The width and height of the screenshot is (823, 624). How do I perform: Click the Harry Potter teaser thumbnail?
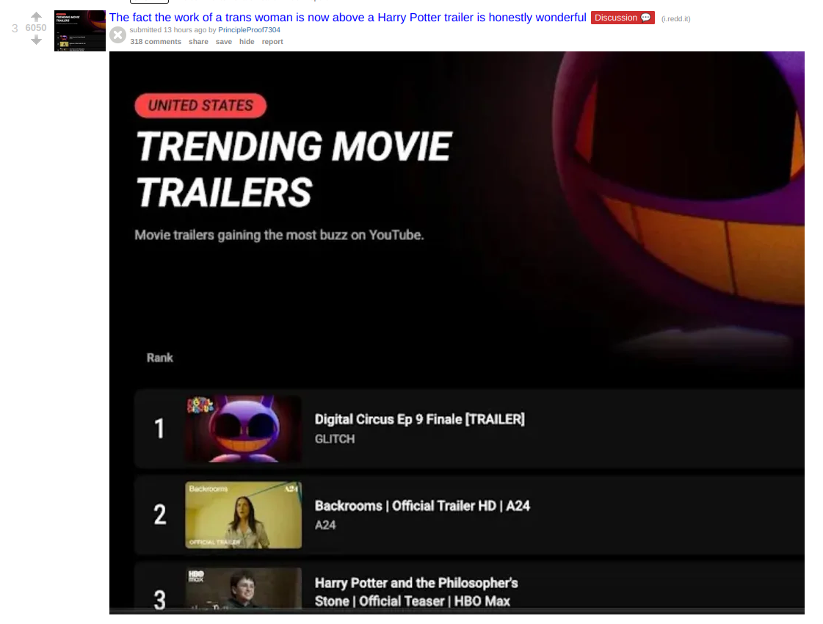244,589
